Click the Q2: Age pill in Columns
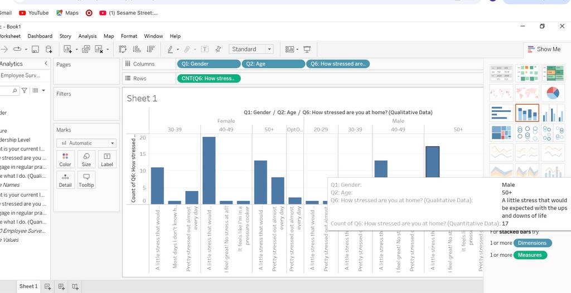This screenshot has width=571, height=293. click(x=273, y=64)
